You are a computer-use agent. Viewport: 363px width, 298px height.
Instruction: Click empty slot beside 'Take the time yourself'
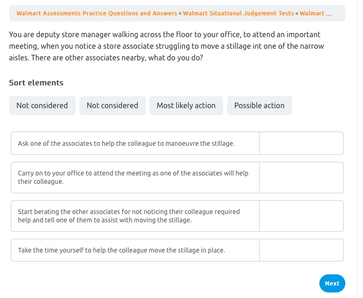click(301, 250)
